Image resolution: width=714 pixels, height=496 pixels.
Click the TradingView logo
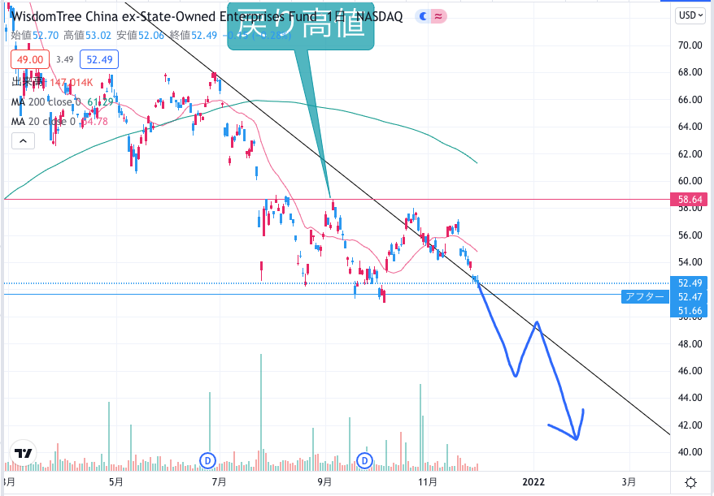coord(24,453)
